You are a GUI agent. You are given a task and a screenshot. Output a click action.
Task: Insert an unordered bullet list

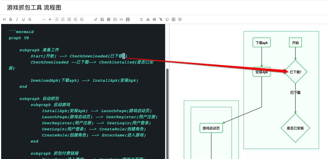click(x=56, y=19)
